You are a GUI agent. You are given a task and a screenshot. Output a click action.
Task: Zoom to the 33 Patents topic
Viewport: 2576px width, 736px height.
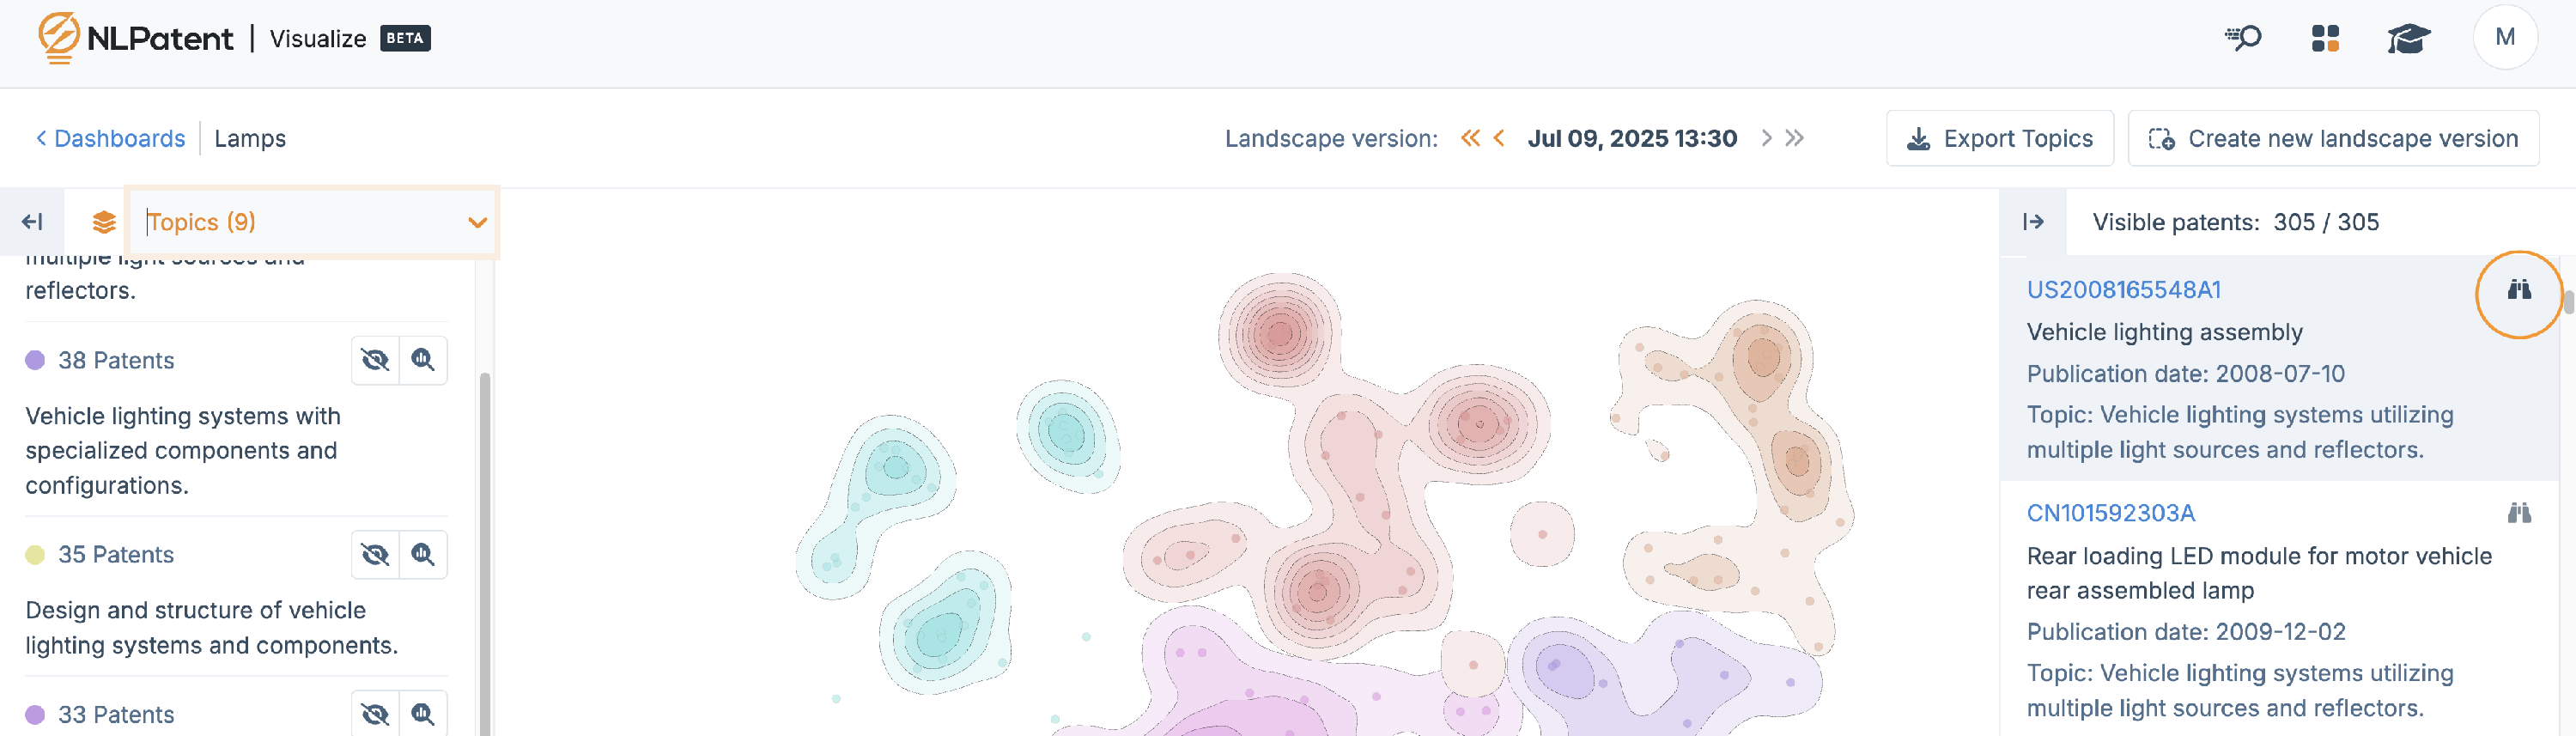[423, 714]
